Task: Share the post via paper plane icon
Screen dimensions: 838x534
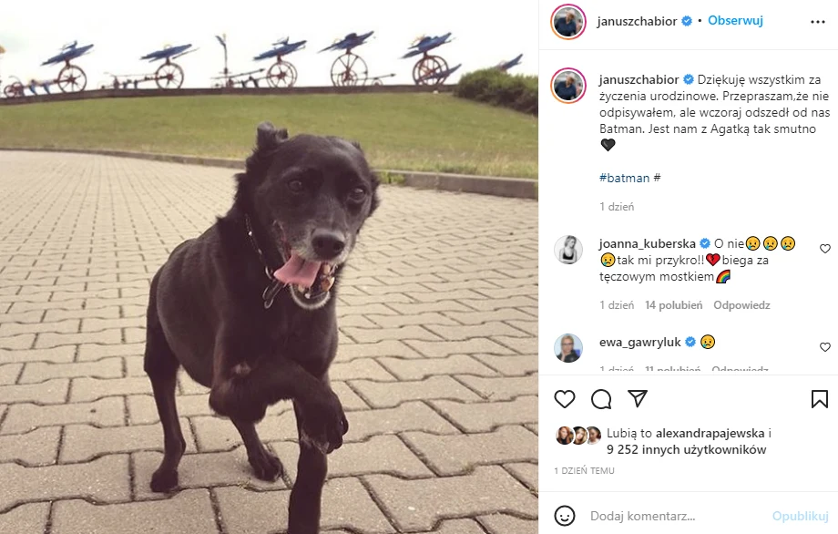Action: click(638, 399)
